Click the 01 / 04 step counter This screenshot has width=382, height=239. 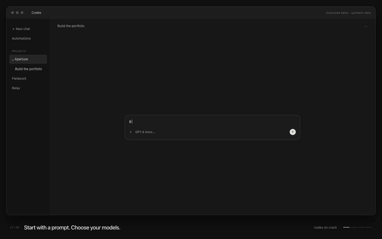[15, 228]
